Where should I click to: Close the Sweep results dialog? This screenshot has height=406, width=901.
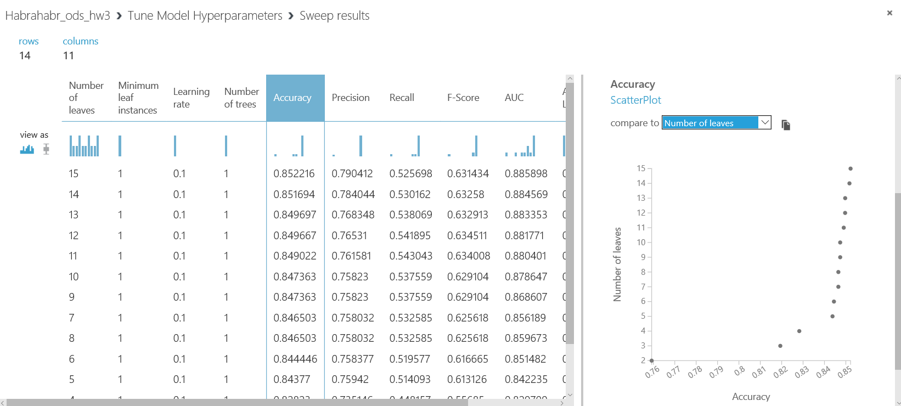(x=889, y=13)
